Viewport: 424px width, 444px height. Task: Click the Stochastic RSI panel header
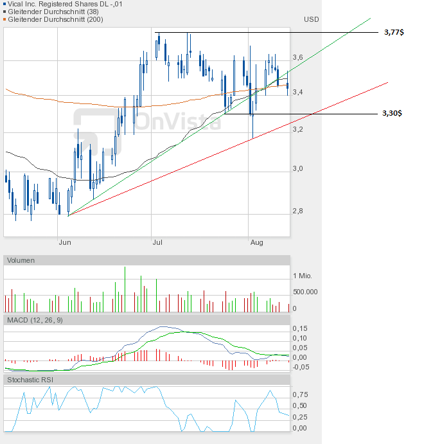click(146, 380)
